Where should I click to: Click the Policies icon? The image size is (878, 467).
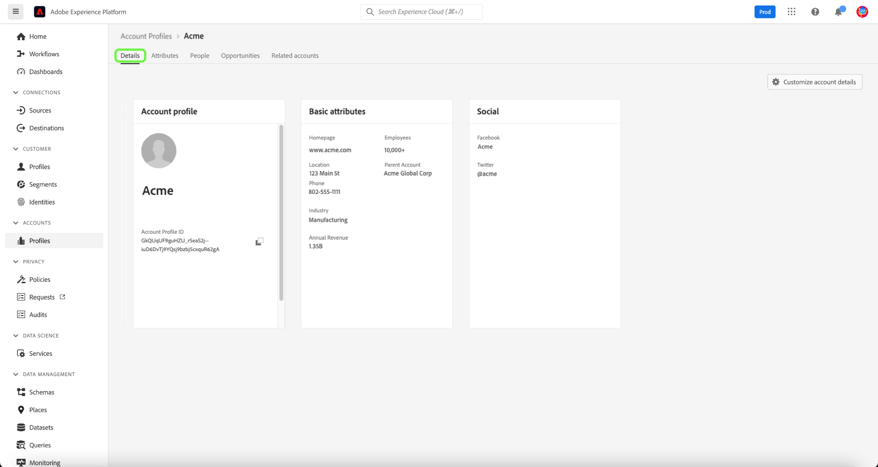[x=21, y=279]
